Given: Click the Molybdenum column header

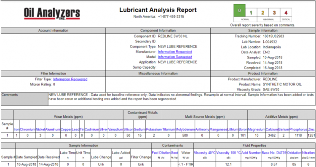Looking at the screenshot, I should (x=185, y=130).
